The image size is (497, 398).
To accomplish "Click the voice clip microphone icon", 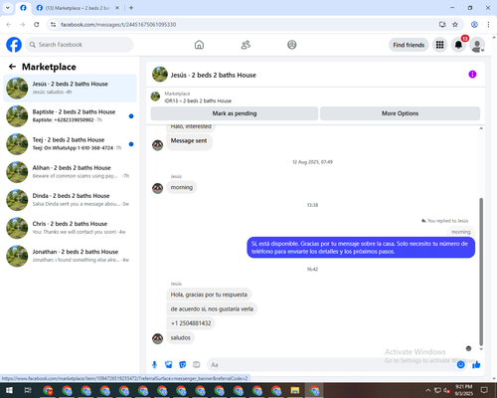I will coord(154,365).
